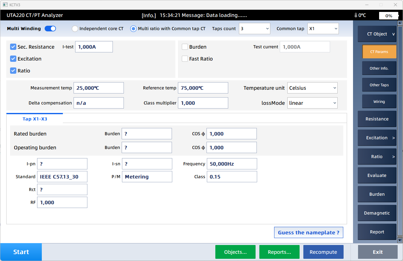This screenshot has width=403, height=261.
Task: Toggle the Multi Winding switch
Action: click(x=50, y=29)
